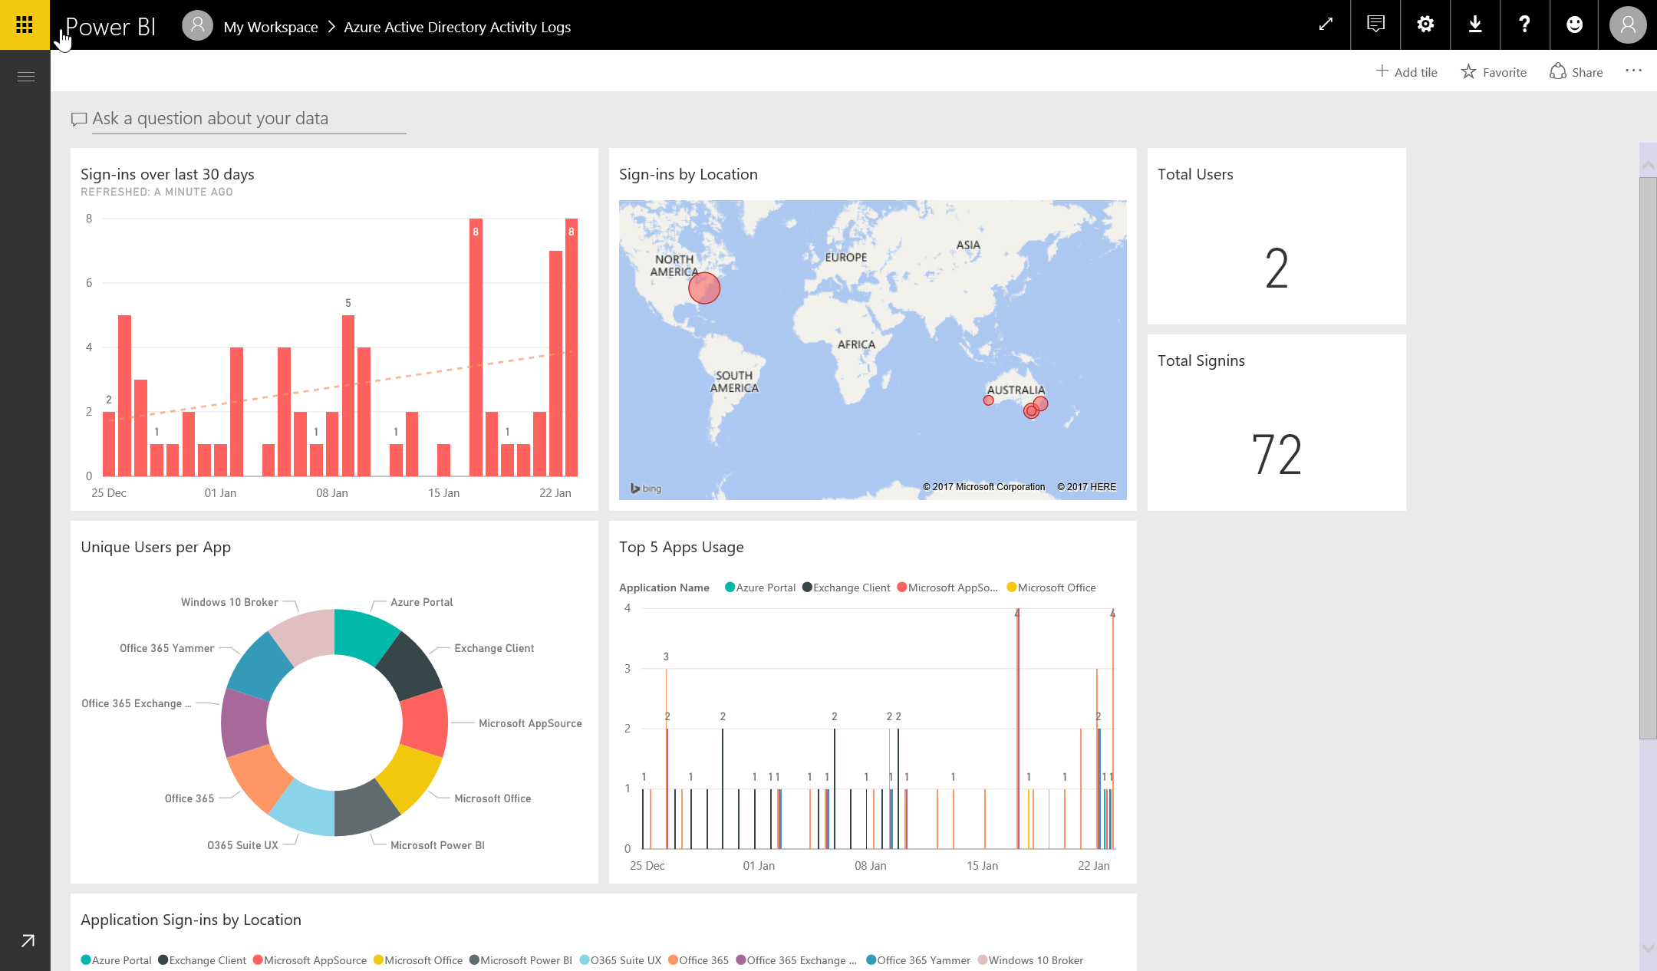Viewport: 1657px width, 971px height.
Task: Click the North America map bubble
Action: click(703, 288)
